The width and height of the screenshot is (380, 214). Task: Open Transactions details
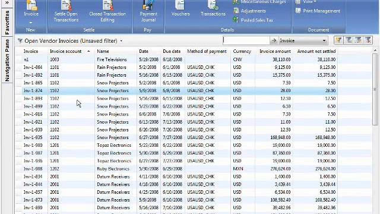point(213,8)
